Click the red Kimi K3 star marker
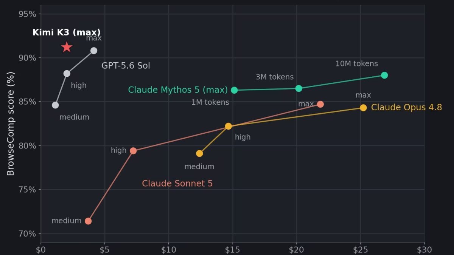Image resolution: width=454 pixels, height=255 pixels. tap(67, 47)
